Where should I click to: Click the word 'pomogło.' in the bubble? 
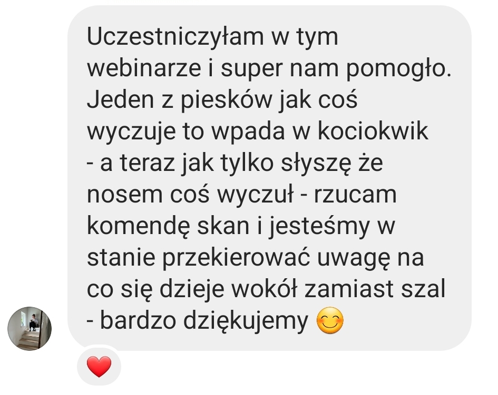[x=398, y=69]
